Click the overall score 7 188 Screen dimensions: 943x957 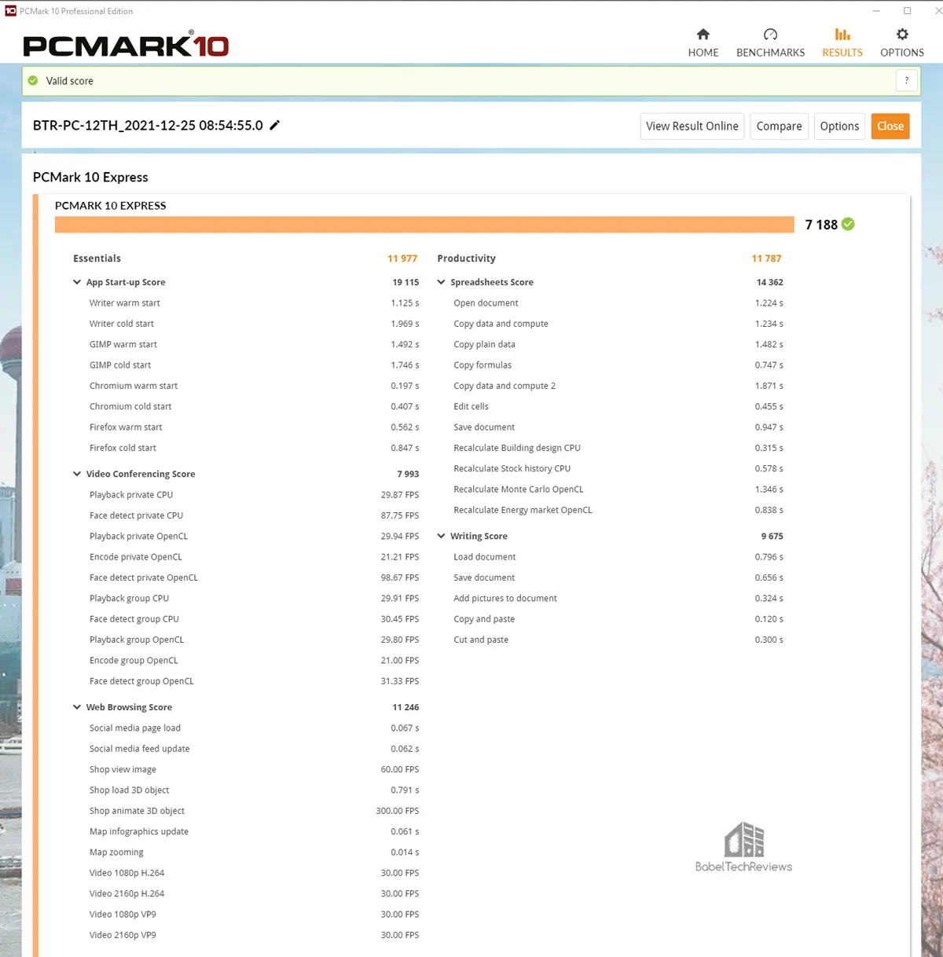821,225
